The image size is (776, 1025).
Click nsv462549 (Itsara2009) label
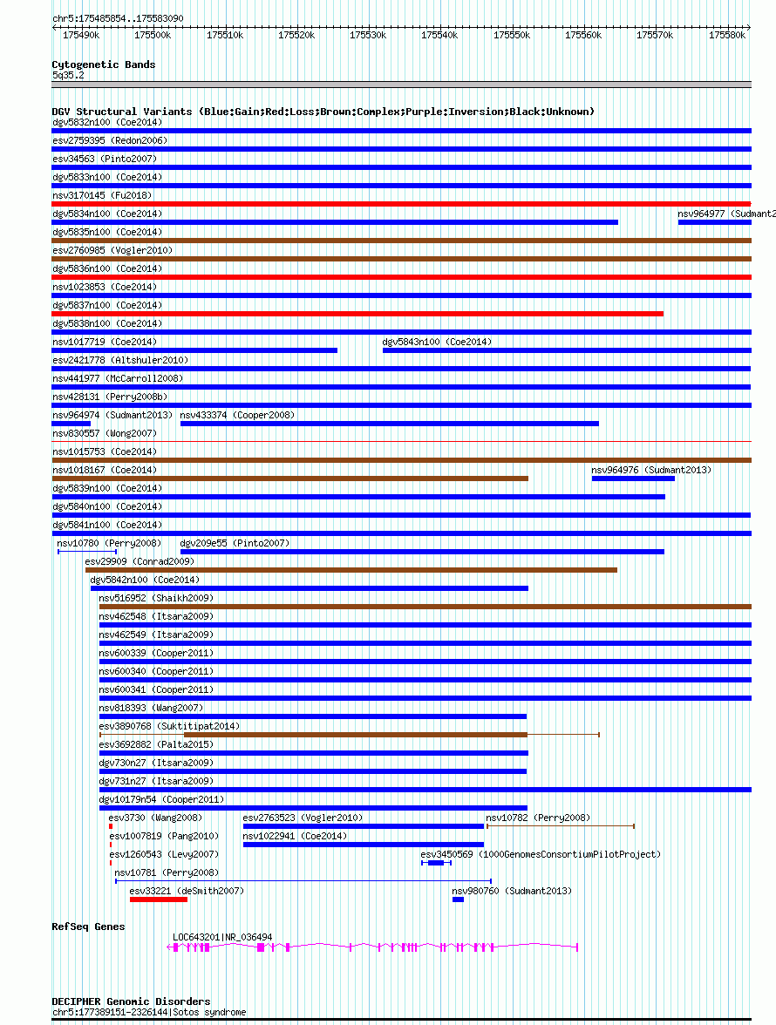click(156, 635)
